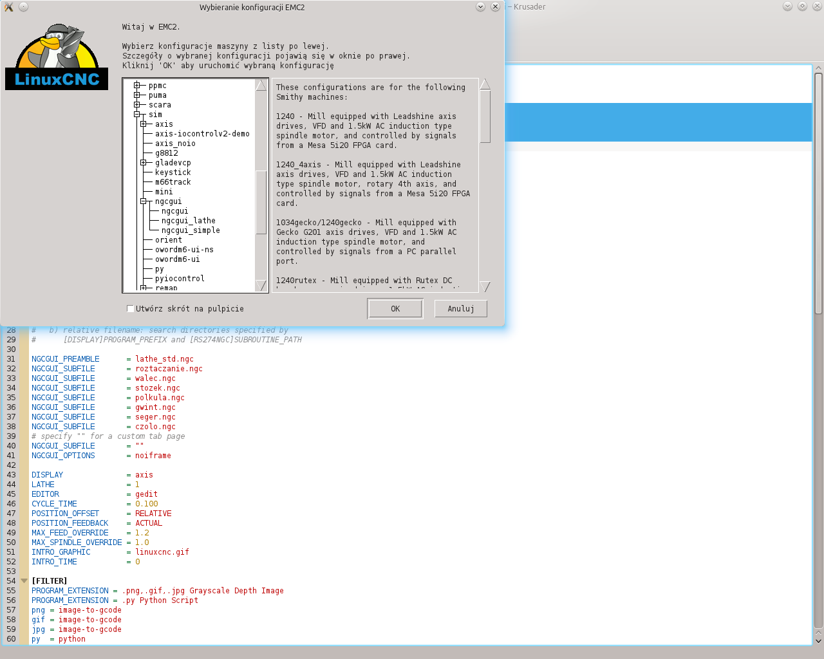824x659 pixels.
Task: Cancel with the Anuluj button
Action: pyautogui.click(x=461, y=309)
